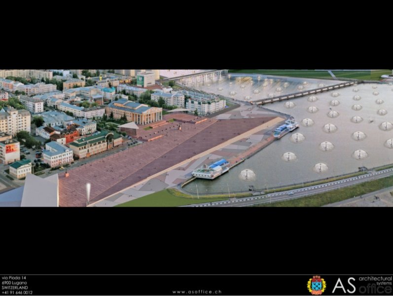
Task: Click the SWITZERLAND text in footer
Action: (15, 287)
